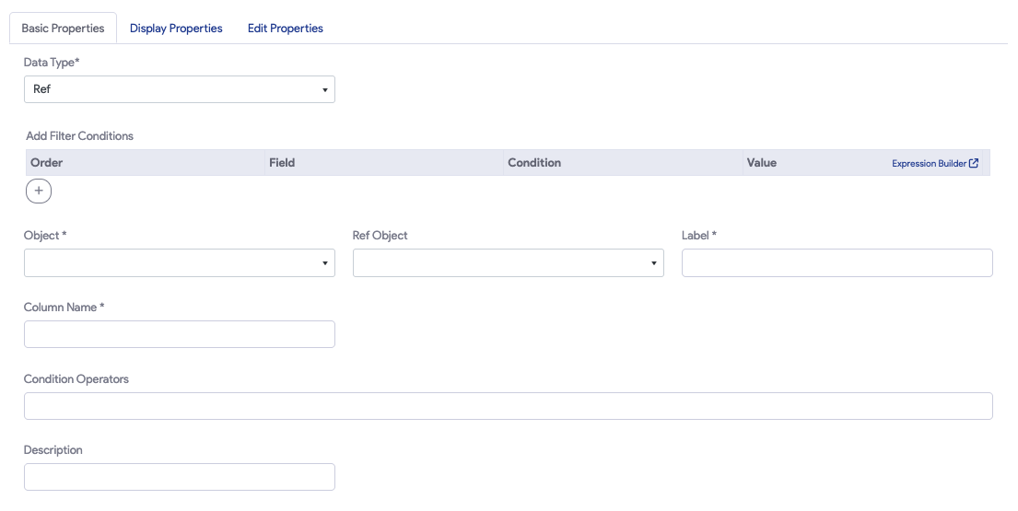Image resolution: width=1018 pixels, height=511 pixels.
Task: Open the Data Type dropdown showing Ref
Action: click(x=179, y=89)
